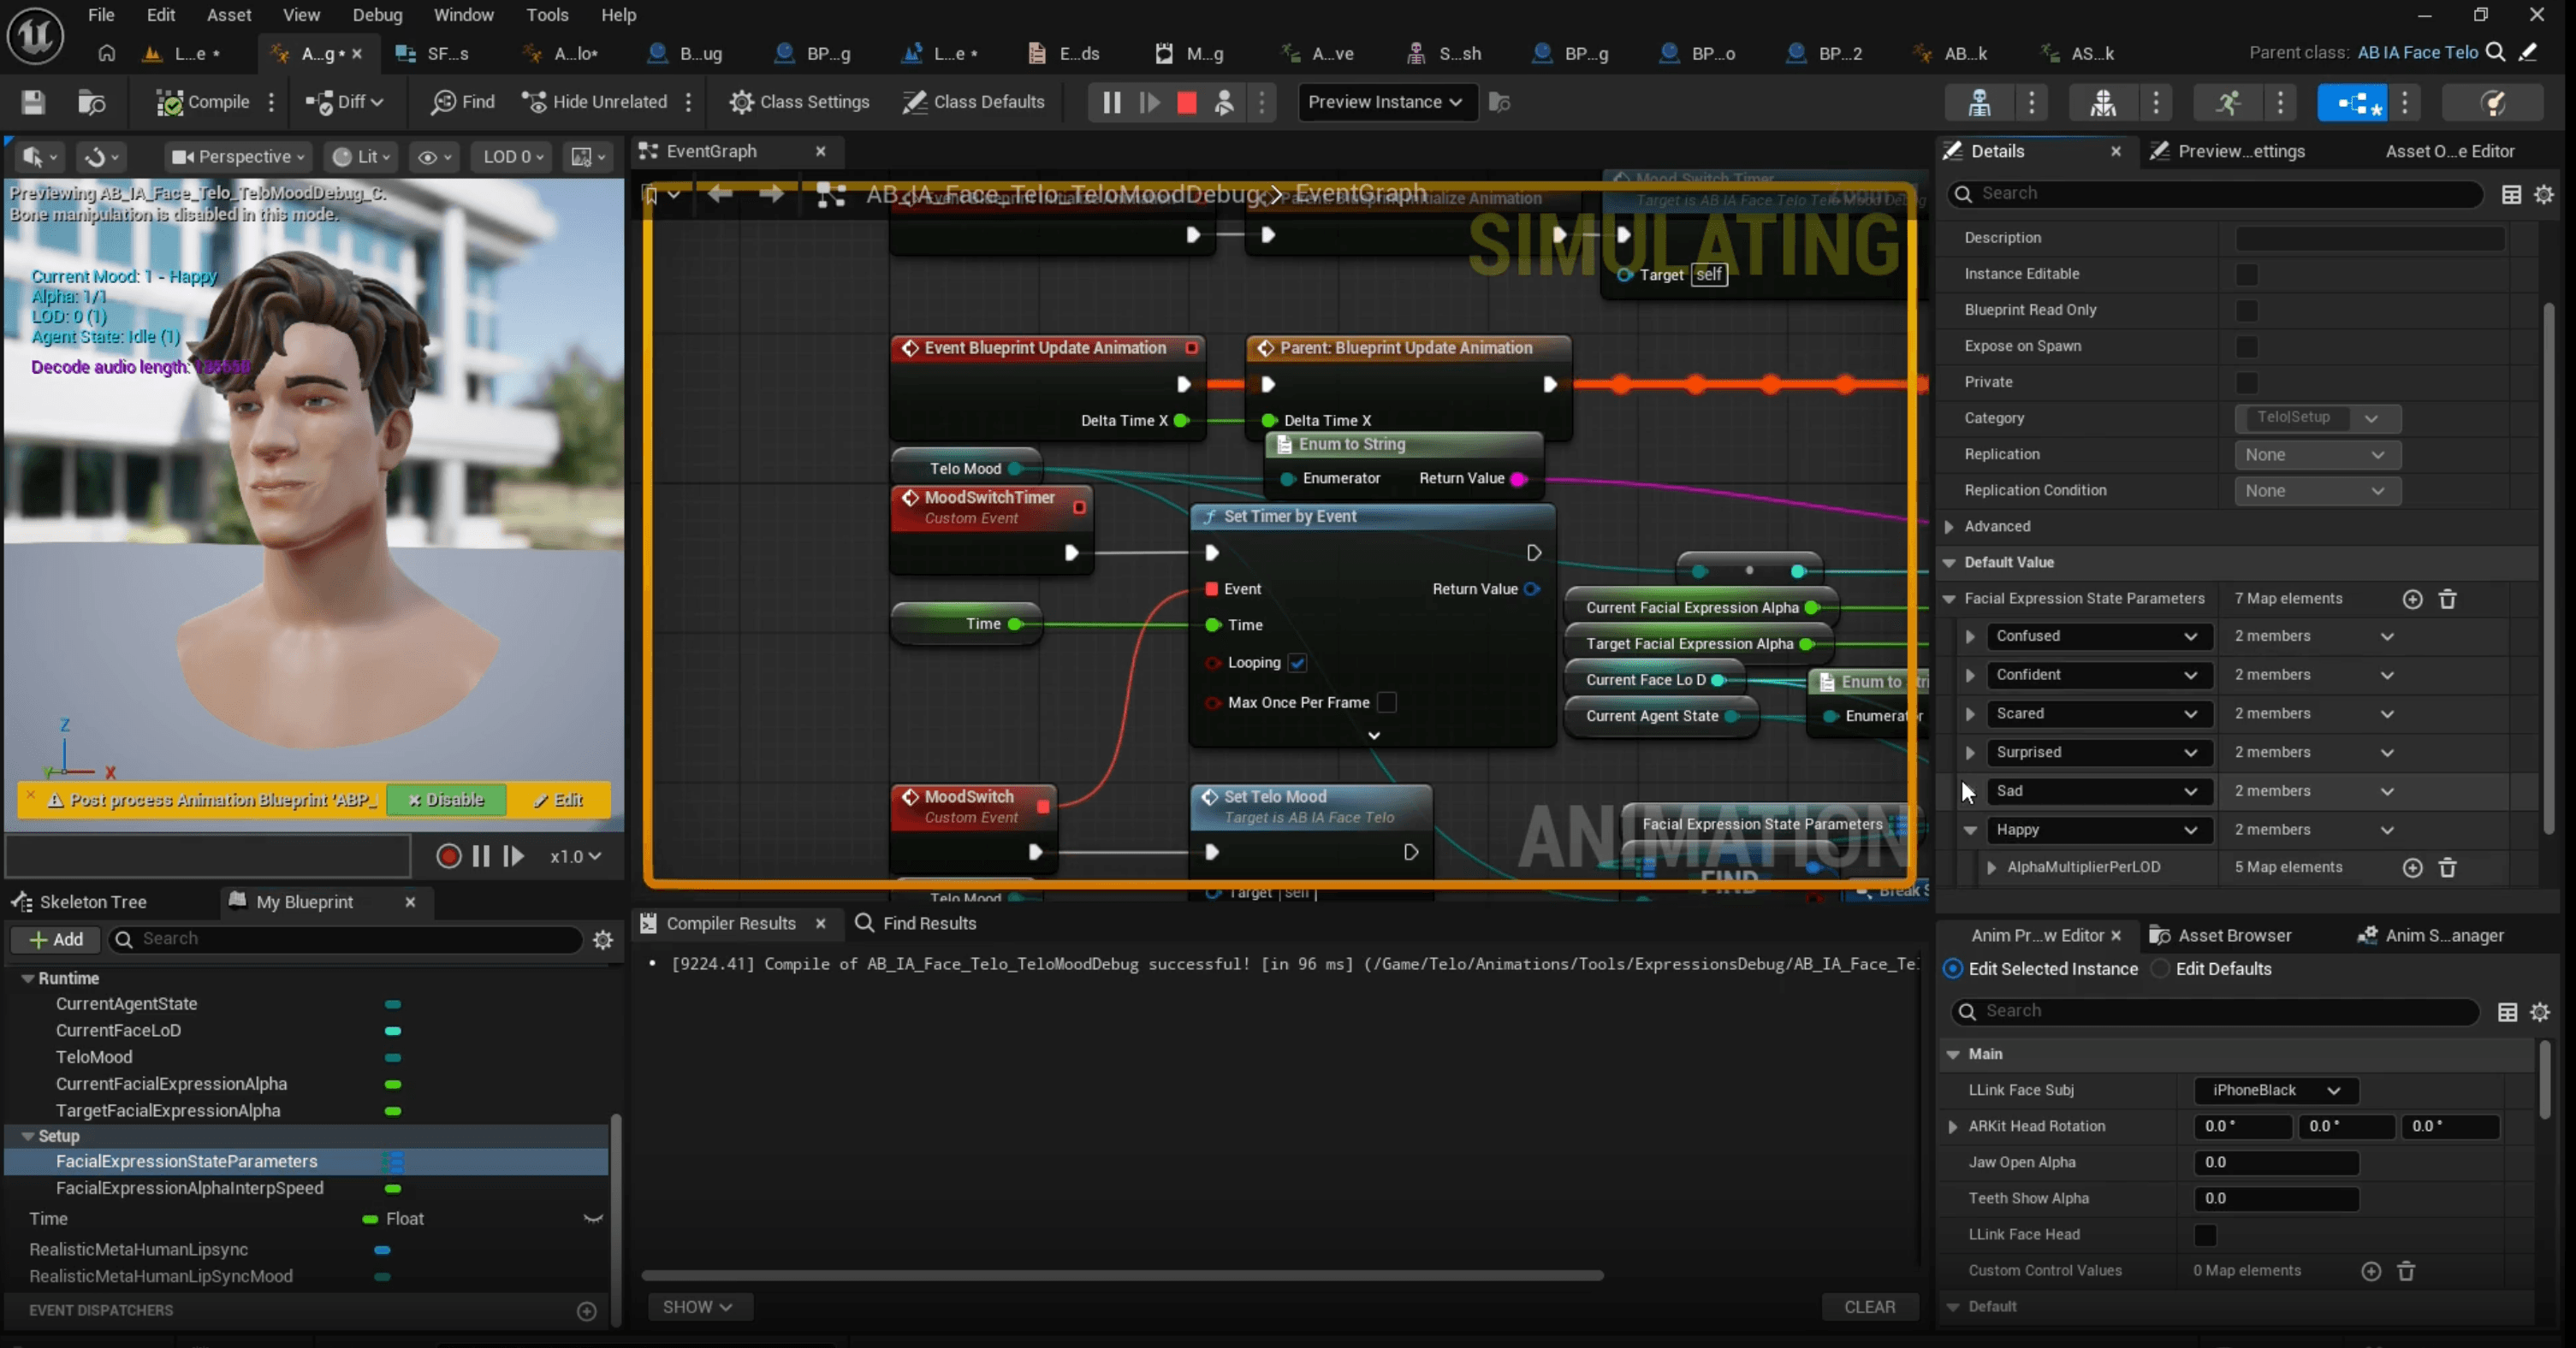This screenshot has height=1348, width=2576.
Task: Select Edit Defaults radio button
Action: tap(2159, 968)
